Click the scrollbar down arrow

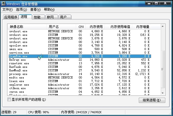(x=163, y=93)
